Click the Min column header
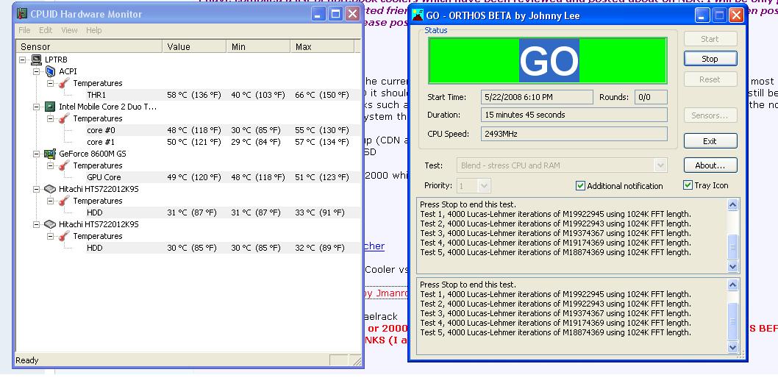Viewport: 778px width, 386px height. click(x=259, y=46)
